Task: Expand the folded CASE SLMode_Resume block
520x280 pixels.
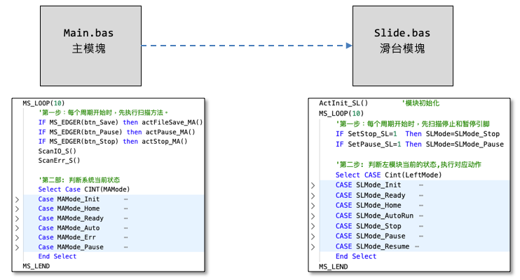Action: click(313, 247)
